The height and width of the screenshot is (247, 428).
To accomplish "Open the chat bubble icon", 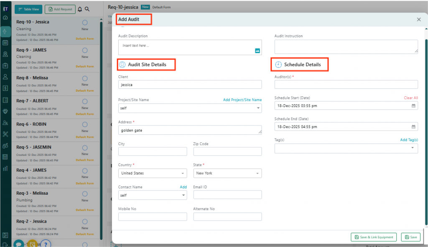I will [19, 243].
